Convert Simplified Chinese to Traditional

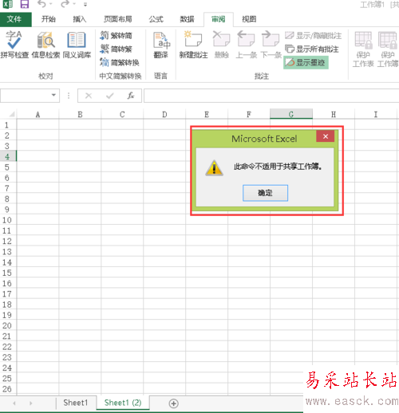click(116, 49)
